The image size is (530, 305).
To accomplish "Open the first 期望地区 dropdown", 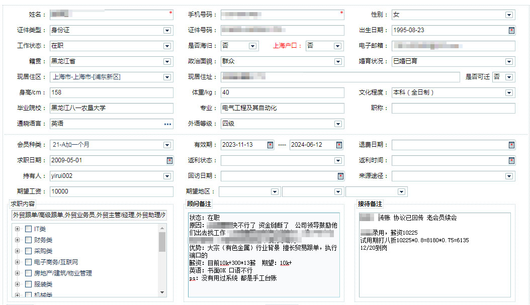I will (x=275, y=192).
